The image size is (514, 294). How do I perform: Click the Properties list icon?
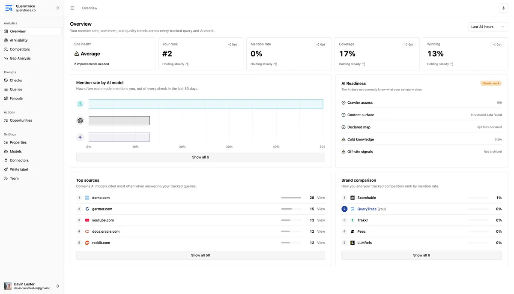[x=6, y=142]
